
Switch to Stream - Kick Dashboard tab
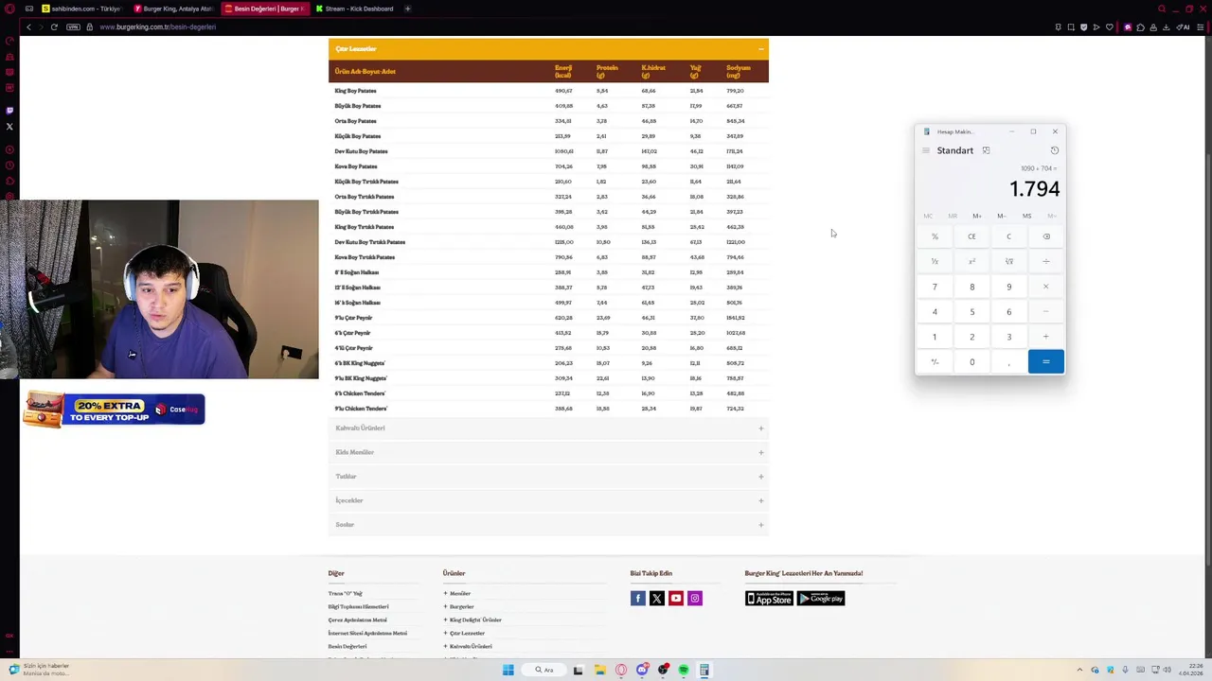pyautogui.click(x=355, y=9)
